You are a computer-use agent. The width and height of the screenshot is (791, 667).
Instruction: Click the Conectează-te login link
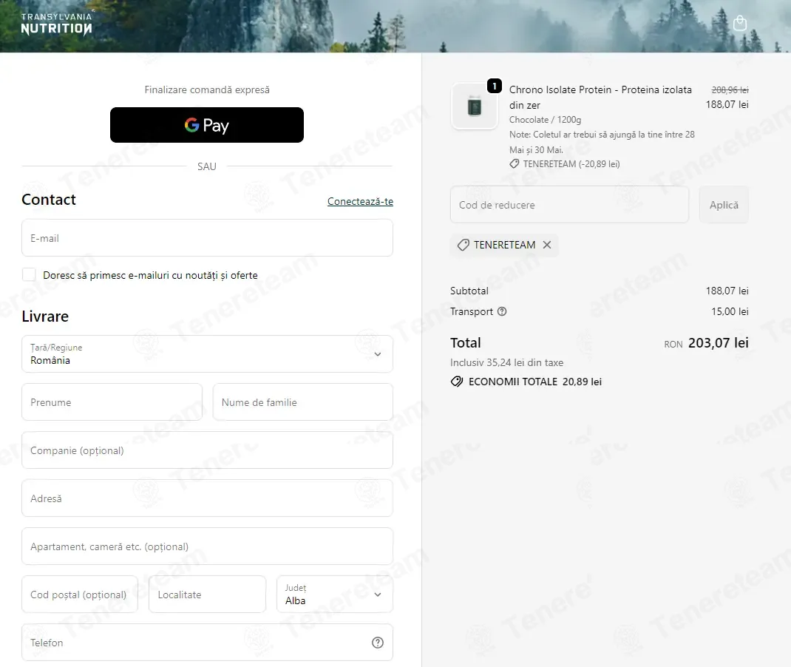360,201
